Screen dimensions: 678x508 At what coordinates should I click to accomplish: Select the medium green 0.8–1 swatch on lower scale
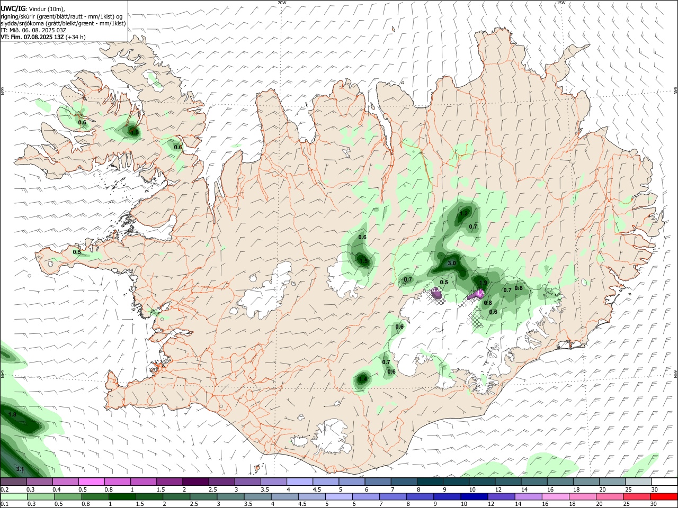click(x=95, y=496)
